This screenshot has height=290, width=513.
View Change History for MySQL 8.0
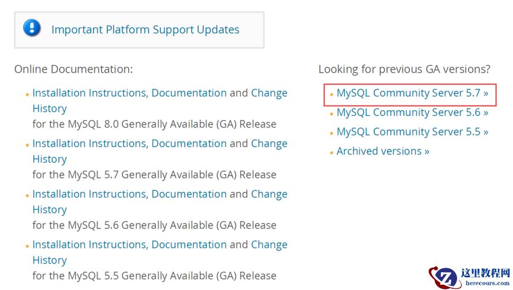click(x=269, y=93)
